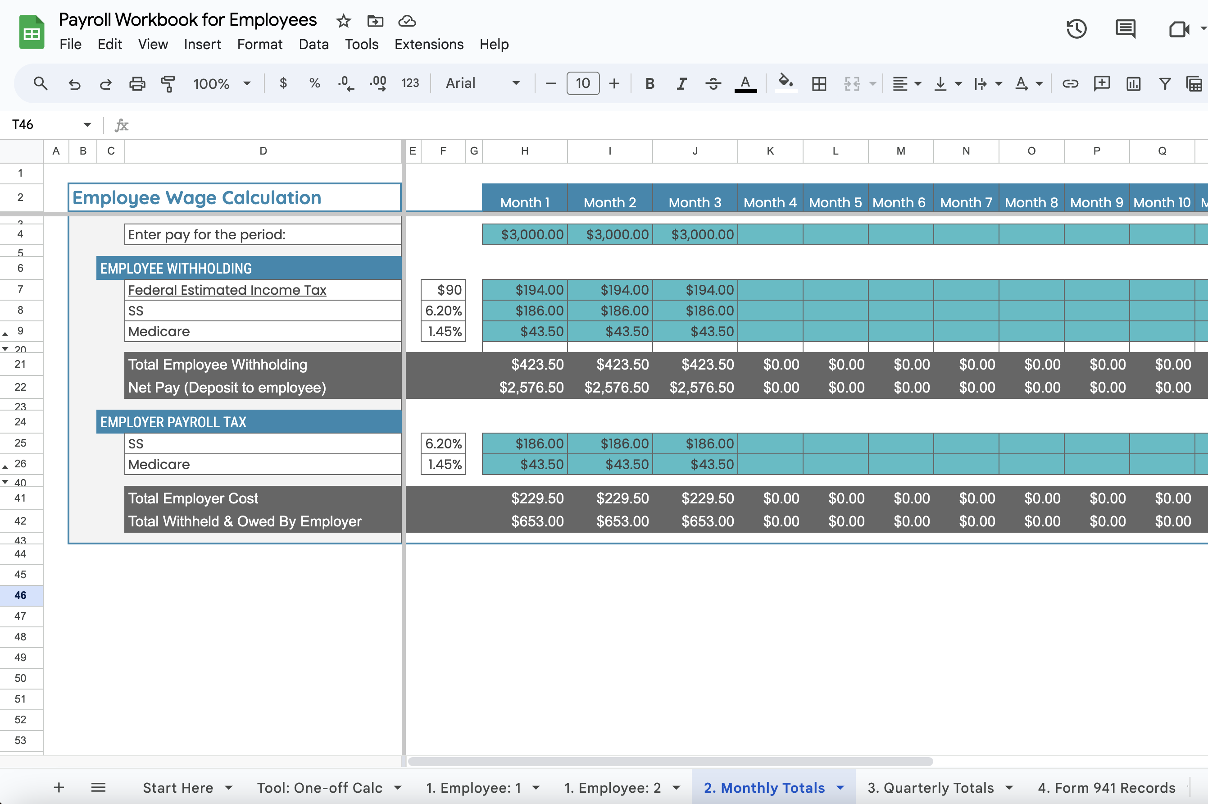Click the add new sheet plus button

coord(59,787)
